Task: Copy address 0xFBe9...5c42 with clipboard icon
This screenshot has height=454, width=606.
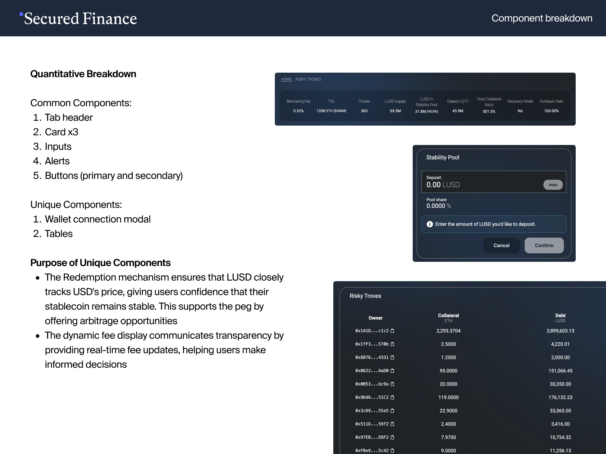Action: [x=392, y=451]
